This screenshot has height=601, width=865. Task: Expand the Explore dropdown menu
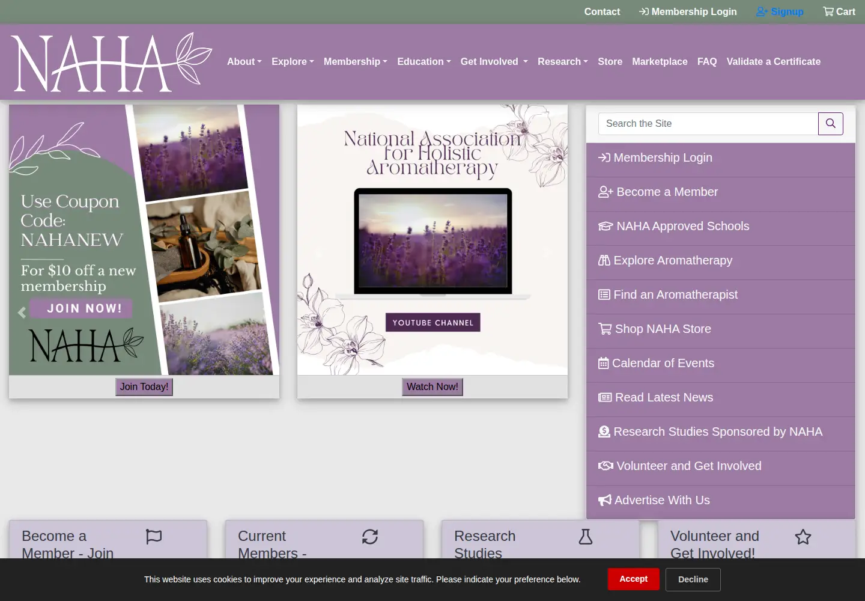293,62
